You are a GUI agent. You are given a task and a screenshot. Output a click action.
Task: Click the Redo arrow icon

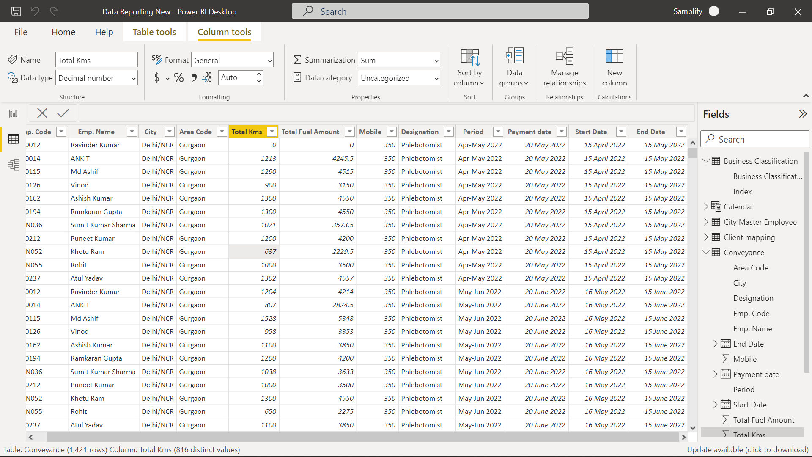tap(54, 11)
